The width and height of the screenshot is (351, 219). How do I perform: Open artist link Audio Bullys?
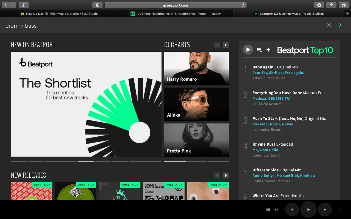coord(264,175)
